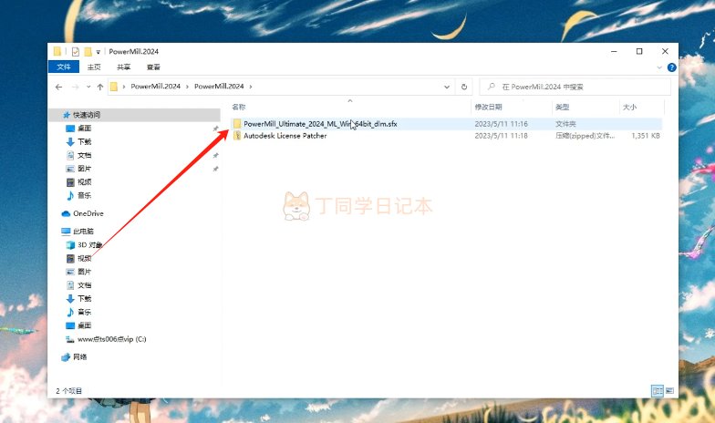Select OneDrive in navigation pane
The image size is (715, 423).
point(88,213)
